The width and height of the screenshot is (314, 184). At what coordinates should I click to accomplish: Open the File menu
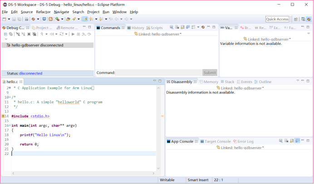[5, 12]
